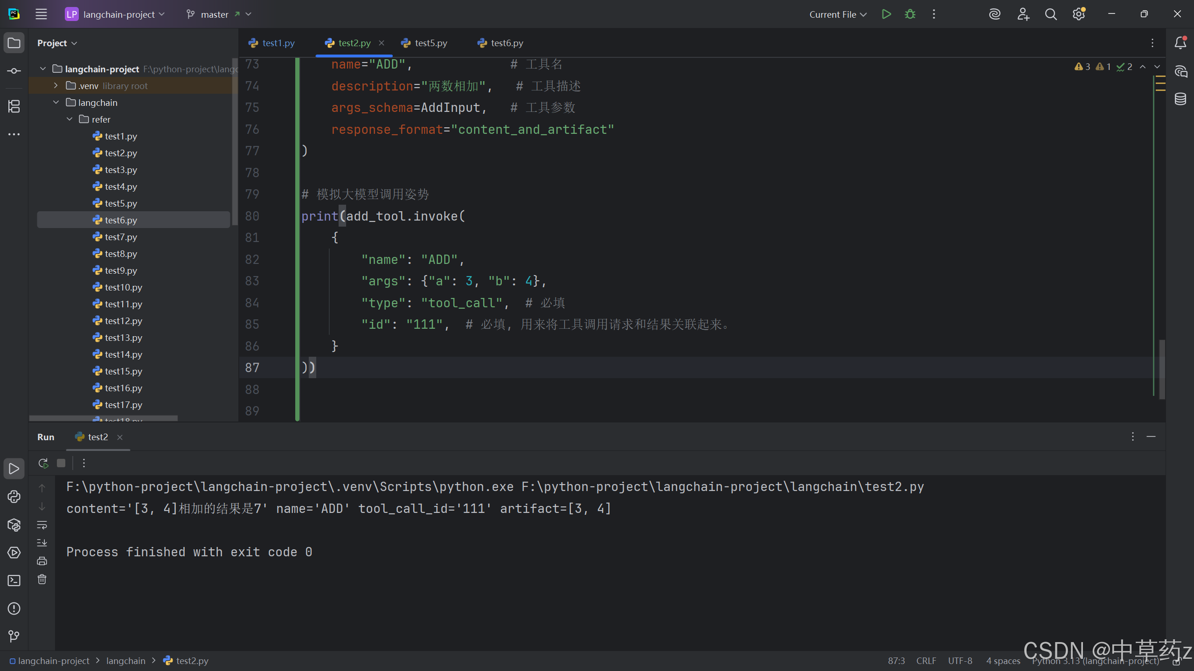Click the CRLF line separator in the status bar
This screenshot has height=671, width=1194.
coord(926,661)
